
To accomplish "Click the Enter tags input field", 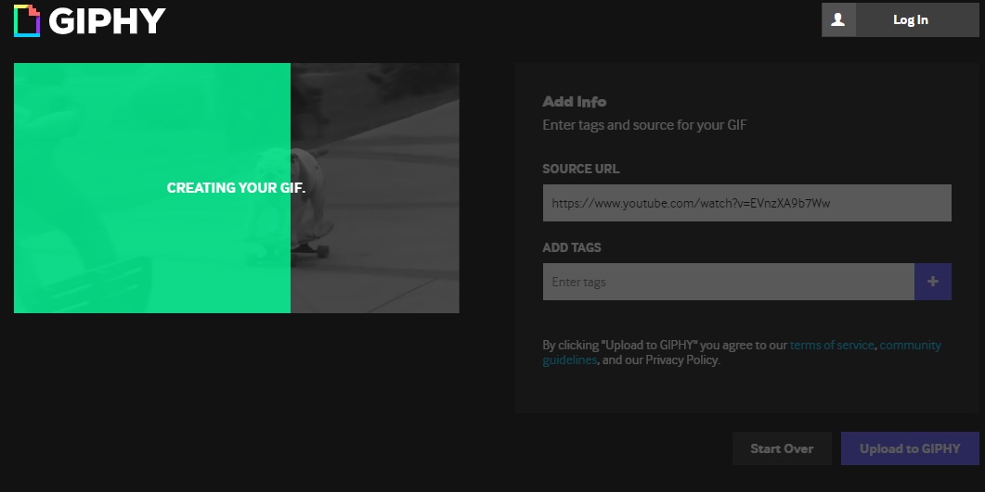I will pos(728,282).
